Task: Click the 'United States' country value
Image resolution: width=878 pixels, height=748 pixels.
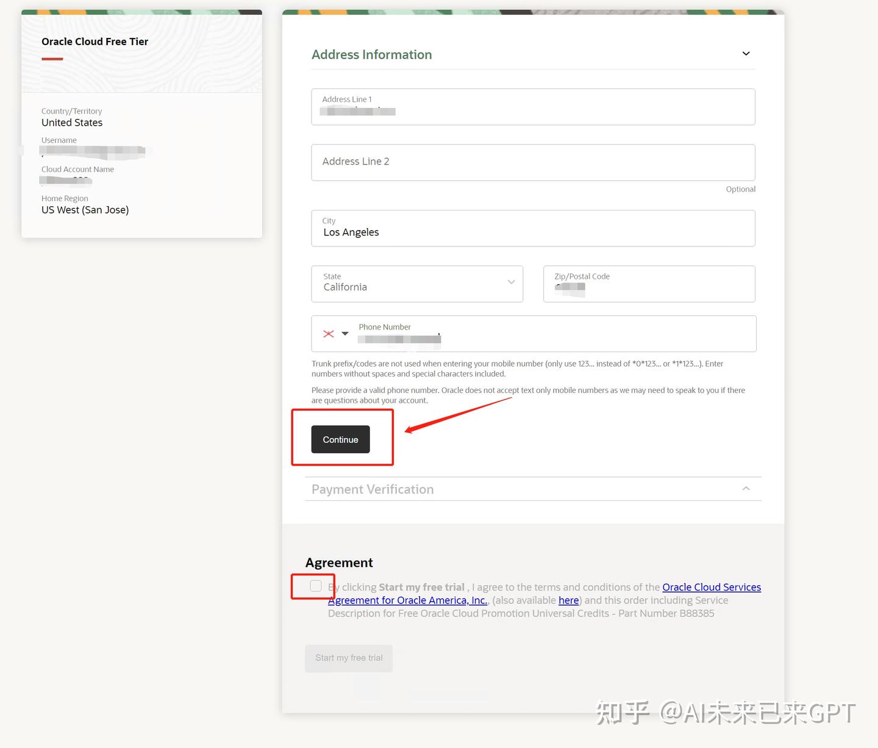Action: (72, 123)
